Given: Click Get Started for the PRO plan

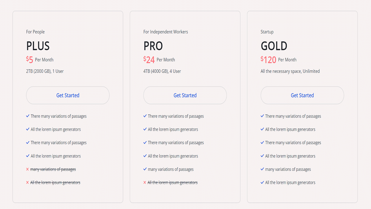Looking at the screenshot, I should point(185,95).
